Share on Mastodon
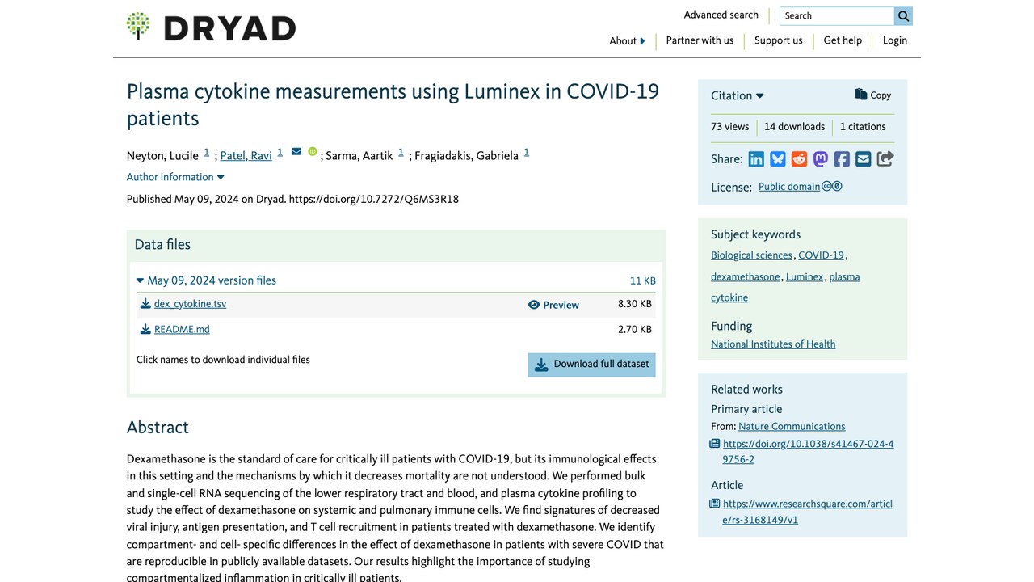1034x582 pixels. click(821, 159)
